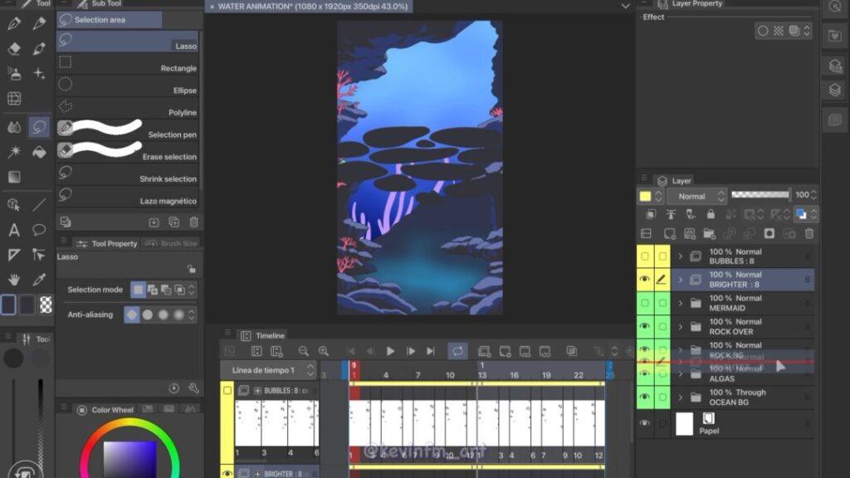Click the Duplicate sub tool icon
The width and height of the screenshot is (850, 478).
coord(174,222)
